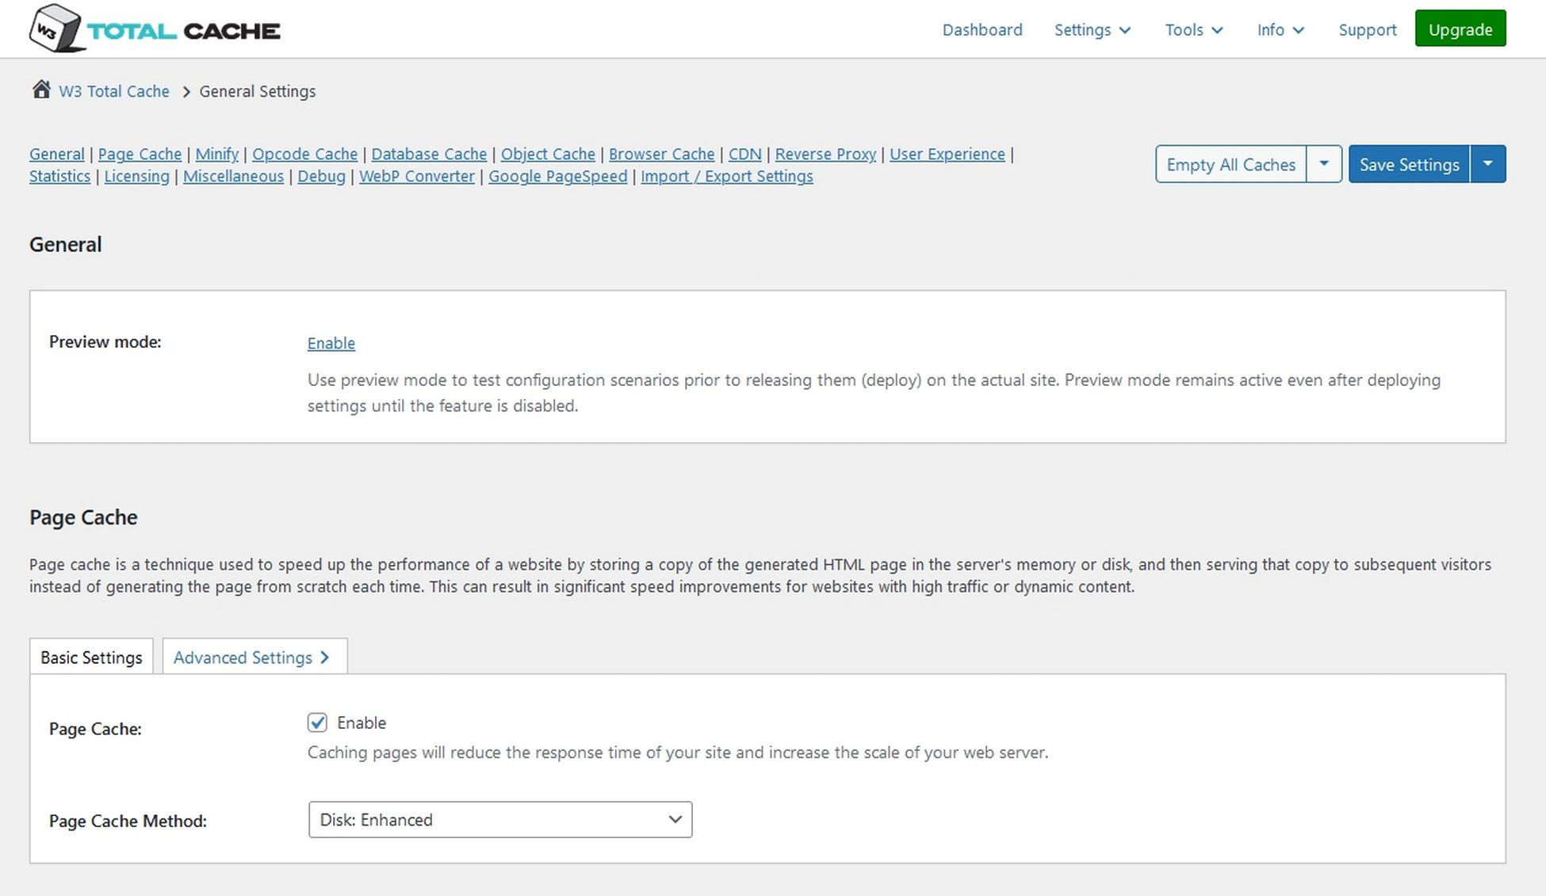Open the Dashboard menu item

coord(982,29)
